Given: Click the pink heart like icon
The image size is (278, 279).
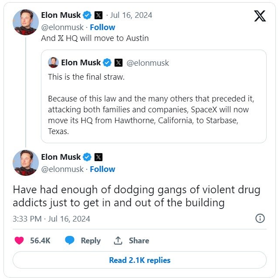Looking at the screenshot, I should [19, 240].
